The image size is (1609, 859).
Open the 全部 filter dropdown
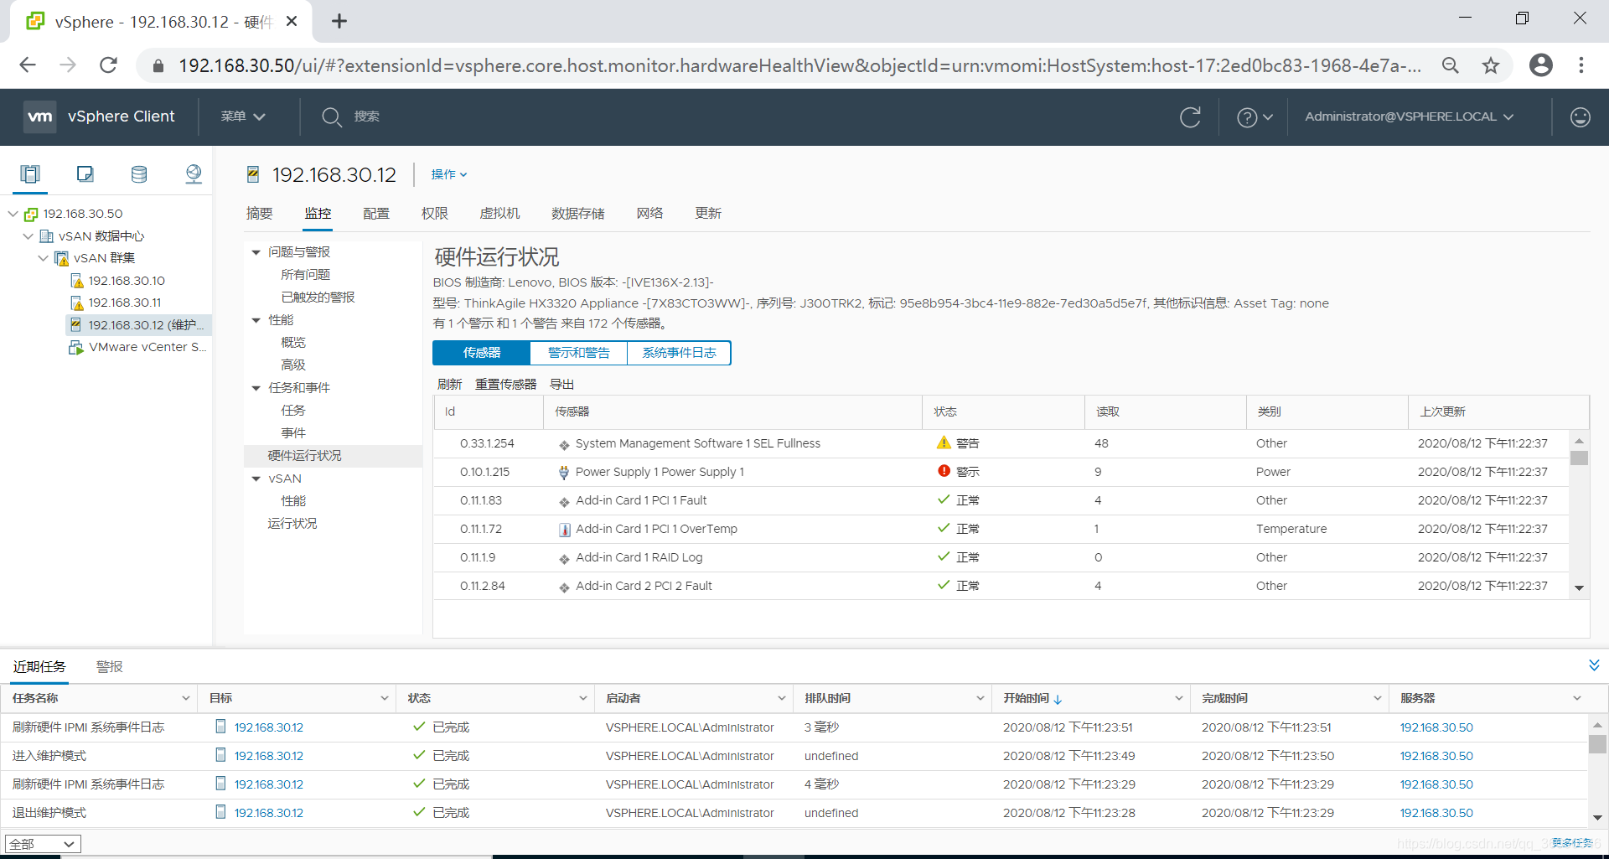(43, 844)
